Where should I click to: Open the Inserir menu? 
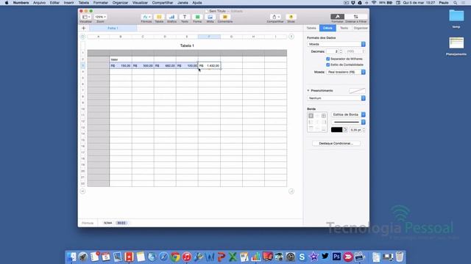[68, 3]
